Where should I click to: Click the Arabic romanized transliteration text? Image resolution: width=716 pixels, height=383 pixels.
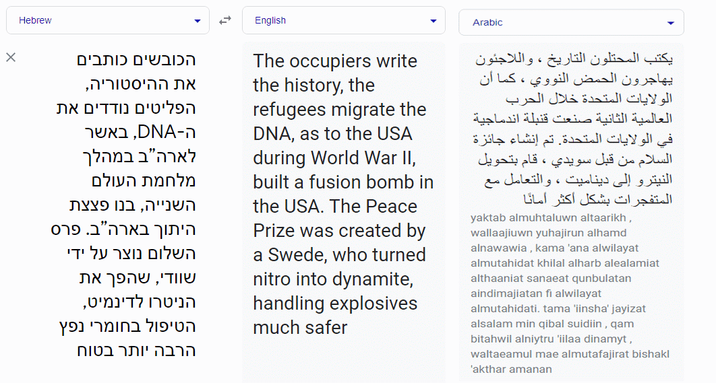570,293
